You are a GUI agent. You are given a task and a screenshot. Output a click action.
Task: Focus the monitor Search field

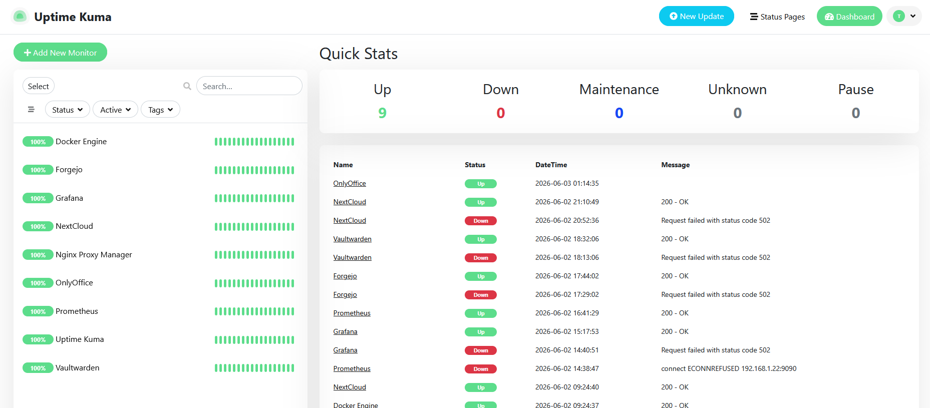[249, 86]
